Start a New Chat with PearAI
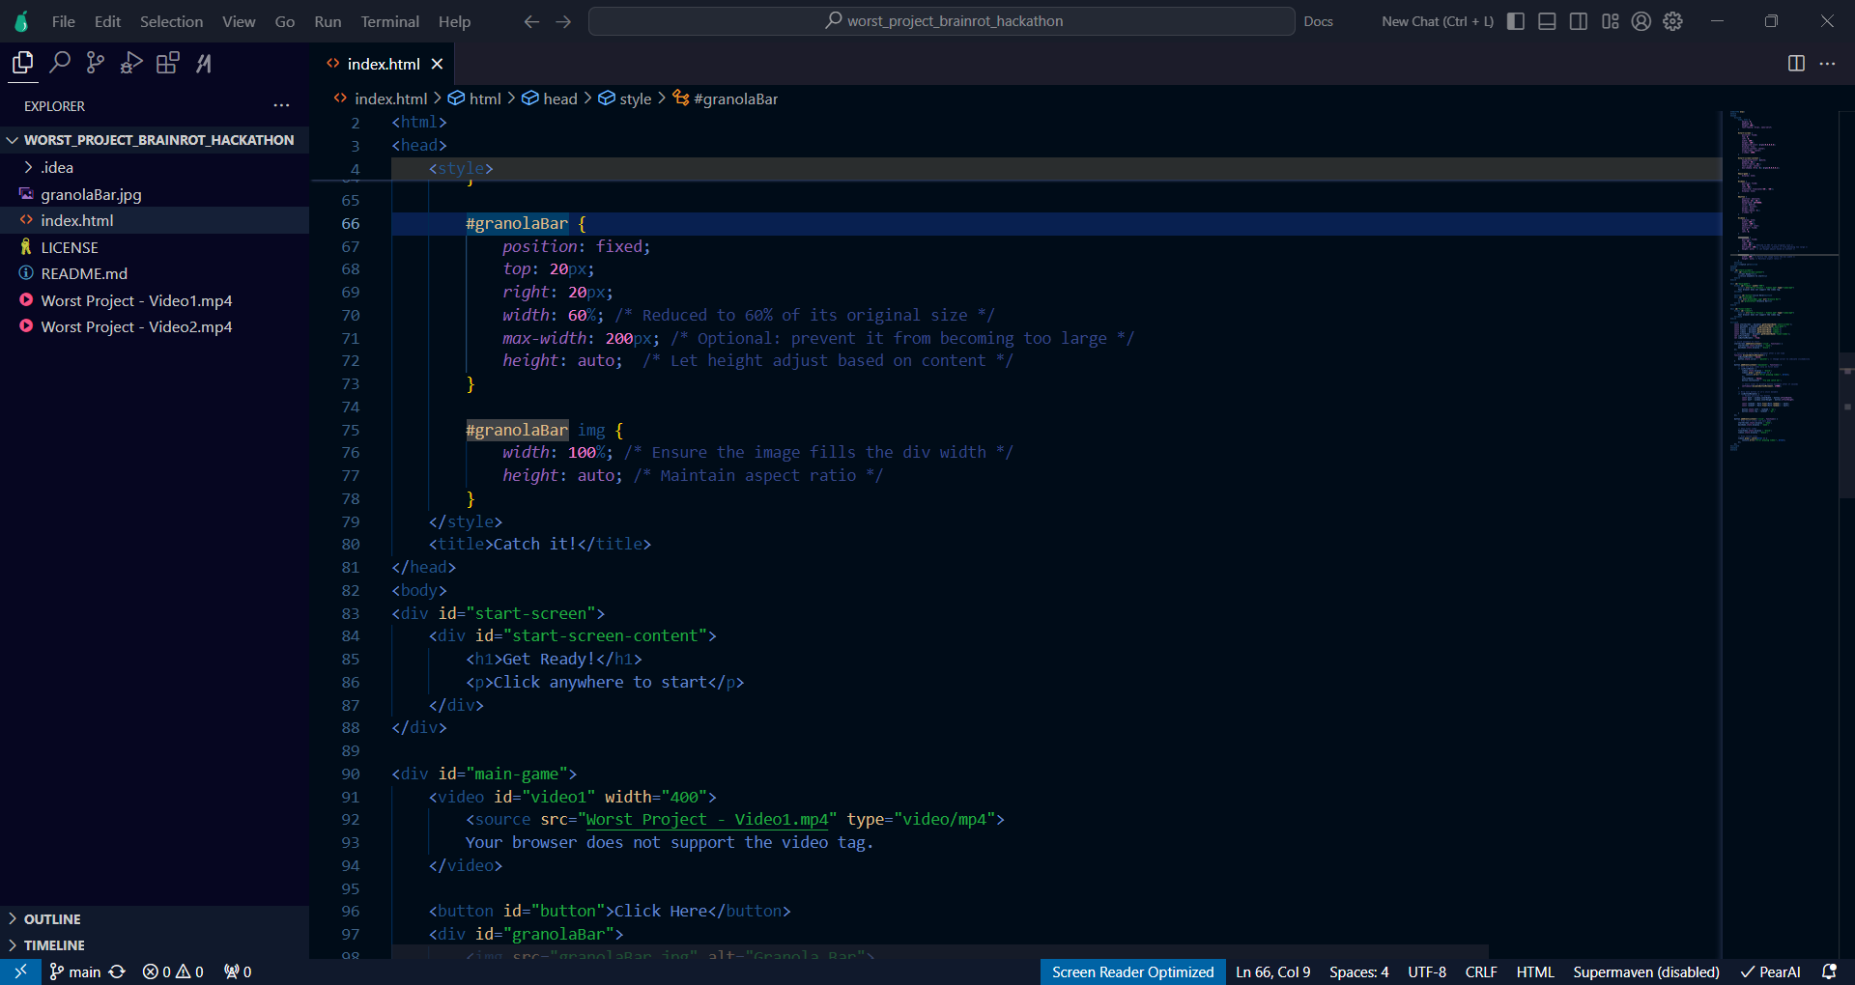 click(x=1436, y=20)
